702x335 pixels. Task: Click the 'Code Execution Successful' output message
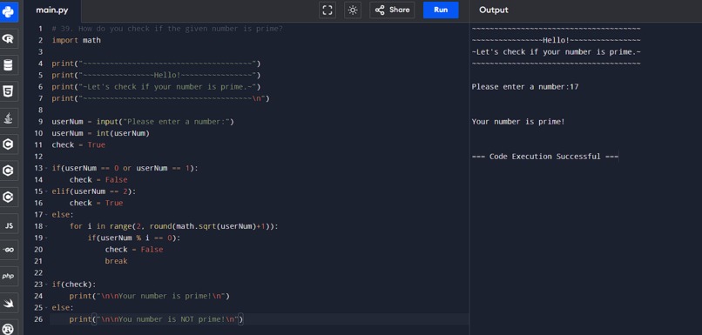click(545, 157)
